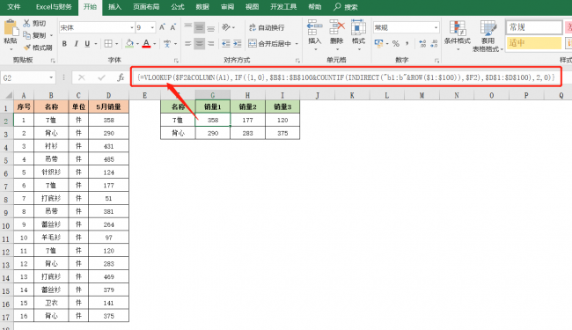Toggle 自动换行 wrap text
Viewport: 572px width, 330px height.
[267, 27]
